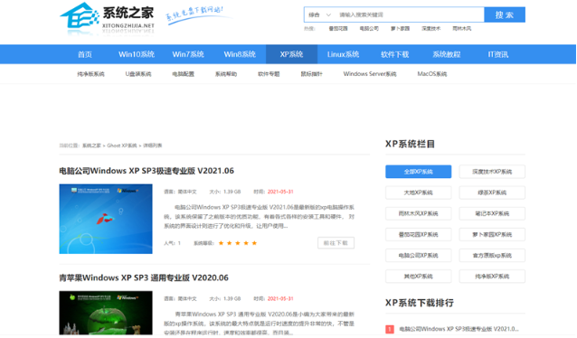Select the 纯净版XP系统 category button
The image size is (577, 338).
[x=492, y=277]
